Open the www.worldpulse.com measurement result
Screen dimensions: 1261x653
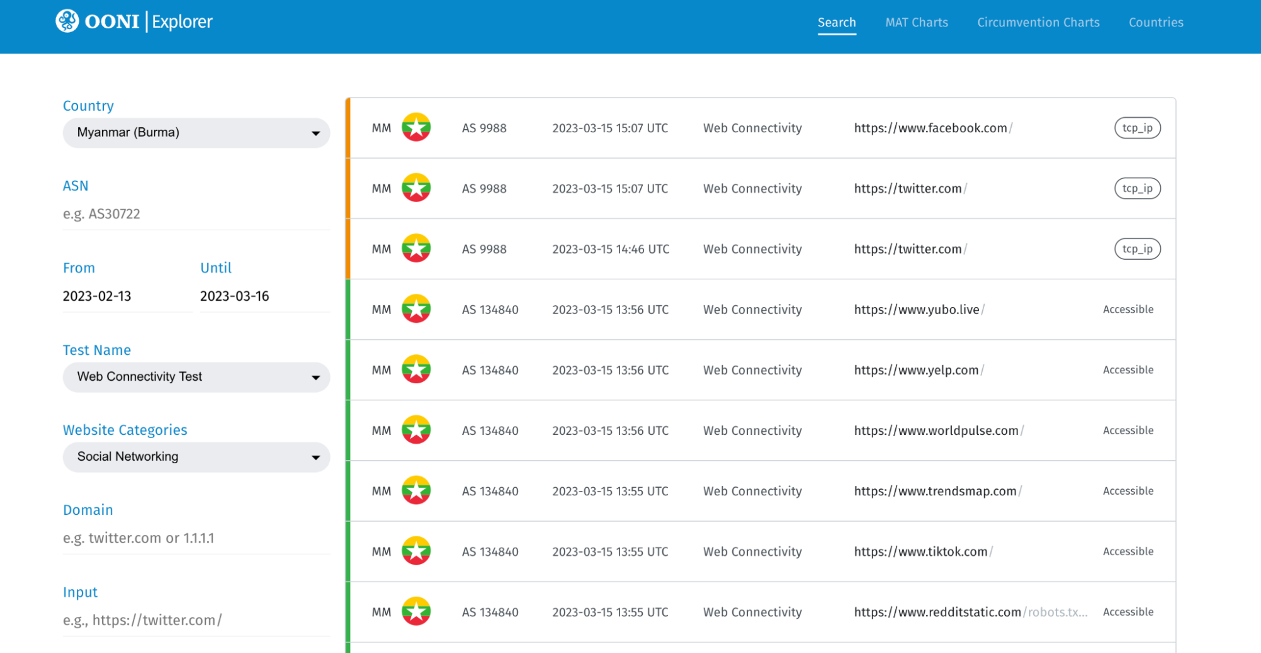pyautogui.click(x=936, y=431)
